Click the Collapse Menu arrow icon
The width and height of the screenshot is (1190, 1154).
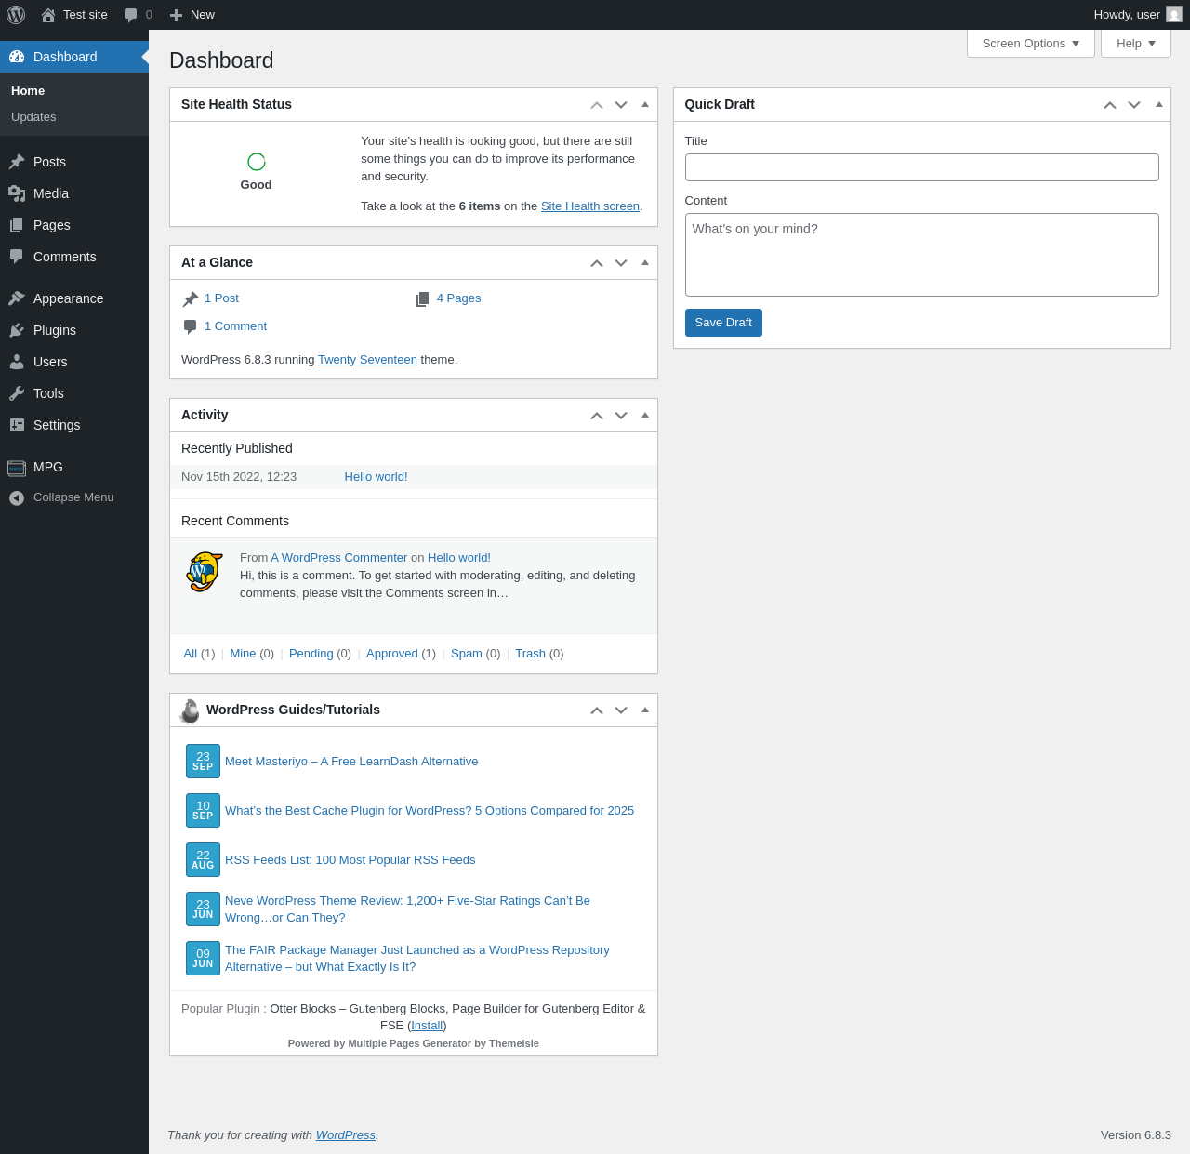(x=17, y=498)
